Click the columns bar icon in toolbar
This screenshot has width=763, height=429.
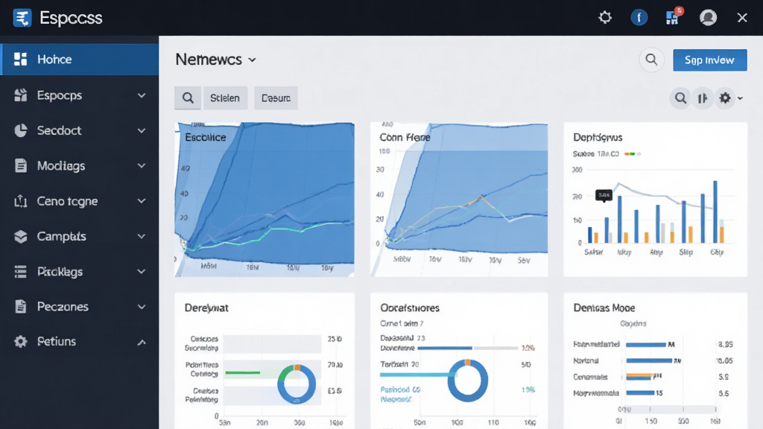click(x=703, y=98)
